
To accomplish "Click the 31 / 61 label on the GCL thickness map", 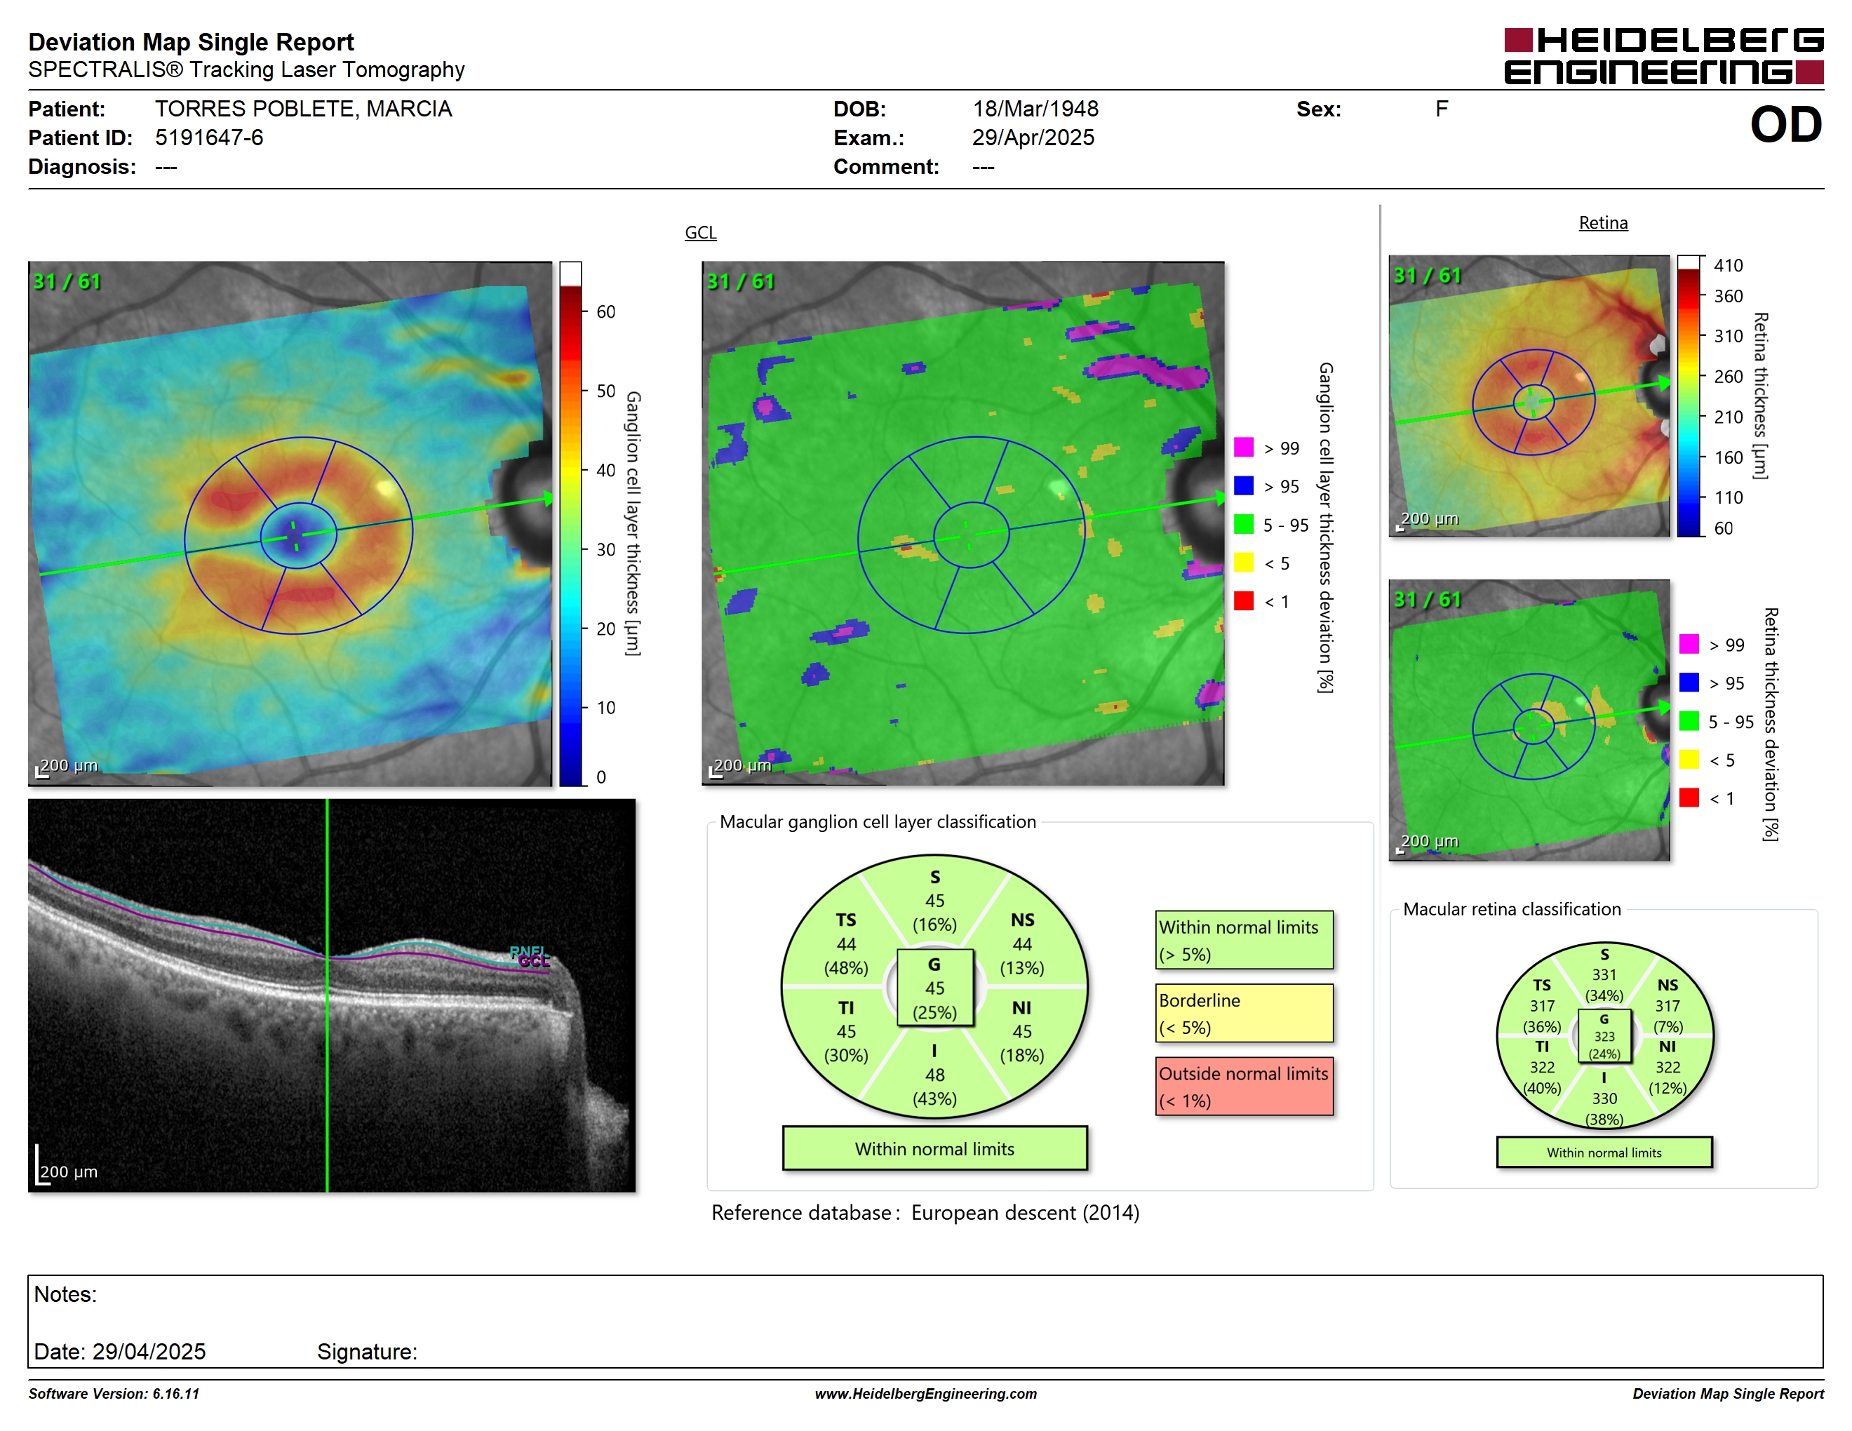I will (x=66, y=281).
